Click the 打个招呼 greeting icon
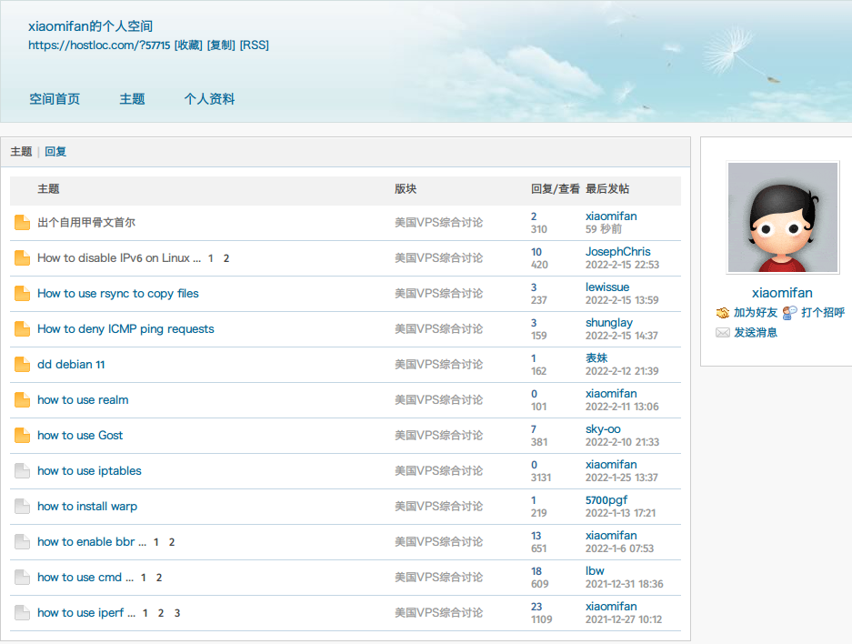The width and height of the screenshot is (852, 644). coord(789,313)
